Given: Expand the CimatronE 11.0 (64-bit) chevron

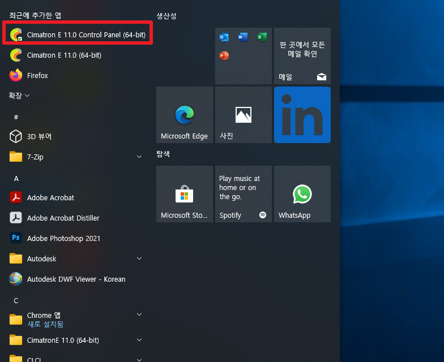Looking at the screenshot, I should [x=139, y=340].
